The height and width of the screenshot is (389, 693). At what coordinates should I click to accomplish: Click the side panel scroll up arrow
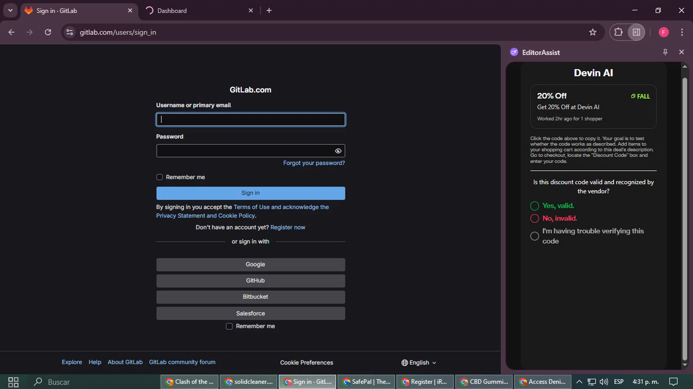pyautogui.click(x=685, y=66)
